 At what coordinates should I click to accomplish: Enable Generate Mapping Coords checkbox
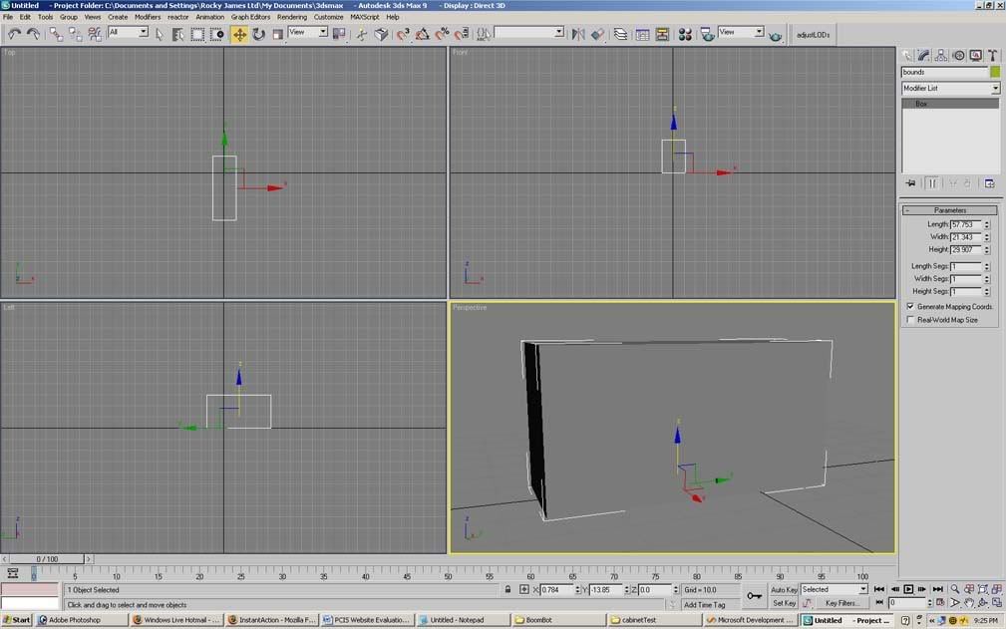[x=910, y=307]
